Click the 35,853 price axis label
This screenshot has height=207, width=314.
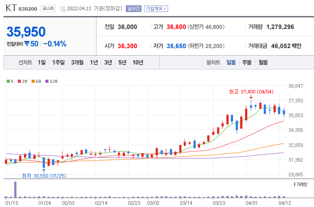296,115
